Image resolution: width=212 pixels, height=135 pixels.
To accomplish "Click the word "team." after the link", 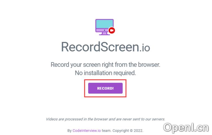I will [x=106, y=131].
